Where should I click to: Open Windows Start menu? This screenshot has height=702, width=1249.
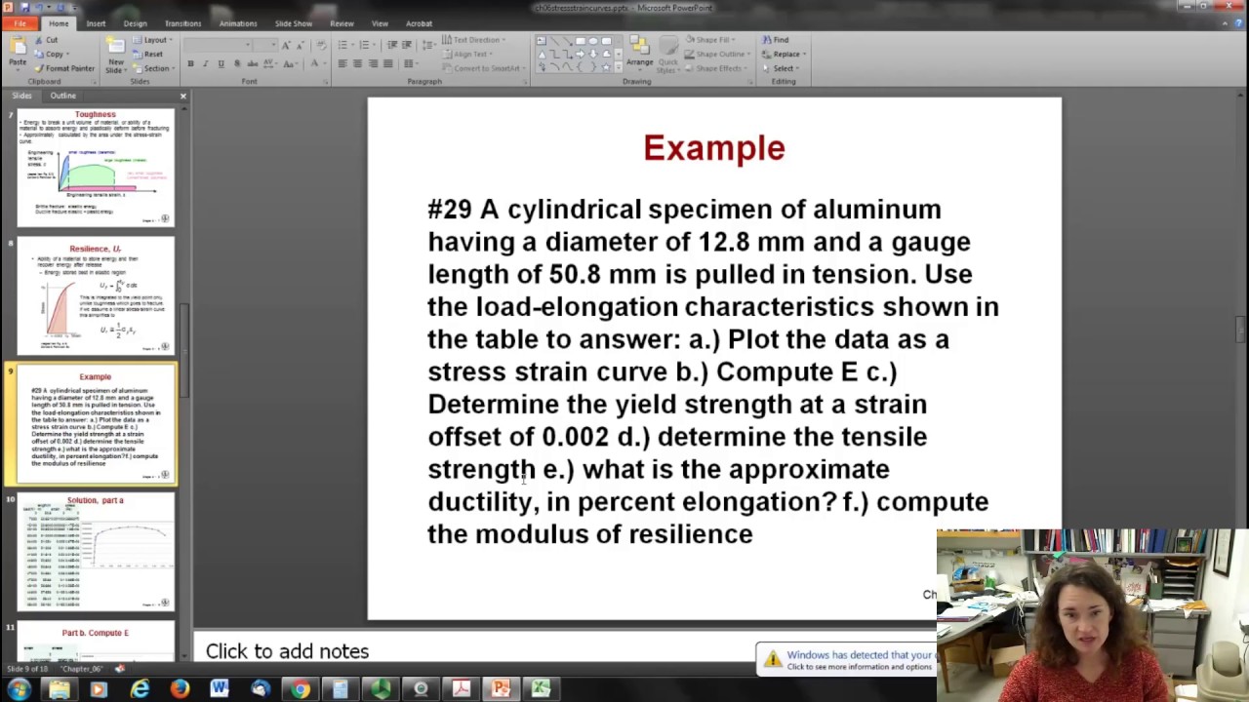click(x=19, y=689)
